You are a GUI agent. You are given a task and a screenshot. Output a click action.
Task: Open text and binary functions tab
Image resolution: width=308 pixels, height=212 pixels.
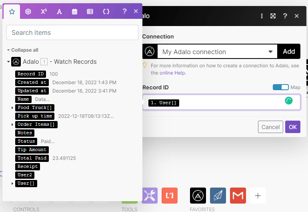click(x=59, y=12)
